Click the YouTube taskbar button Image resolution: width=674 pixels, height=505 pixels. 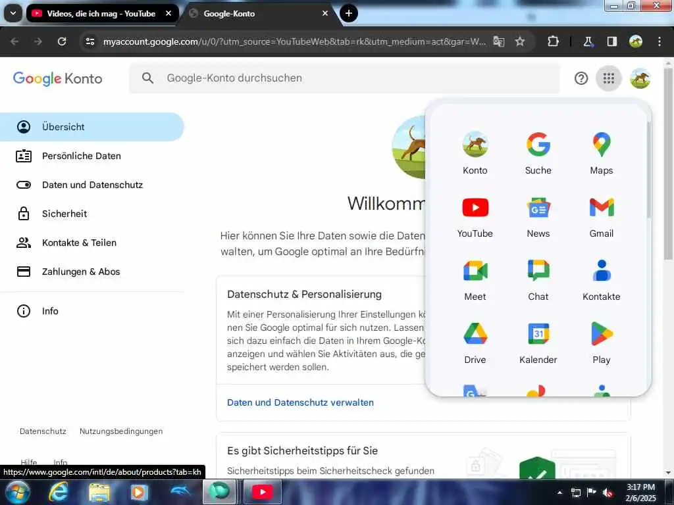click(262, 492)
